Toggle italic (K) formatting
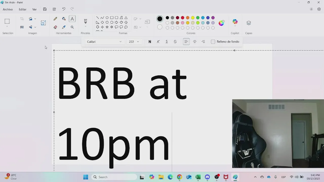Screen dimensions: 324x182 (x=158, y=42)
